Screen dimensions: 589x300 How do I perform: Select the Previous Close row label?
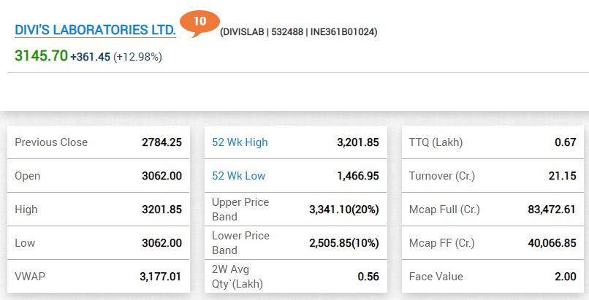click(x=51, y=142)
